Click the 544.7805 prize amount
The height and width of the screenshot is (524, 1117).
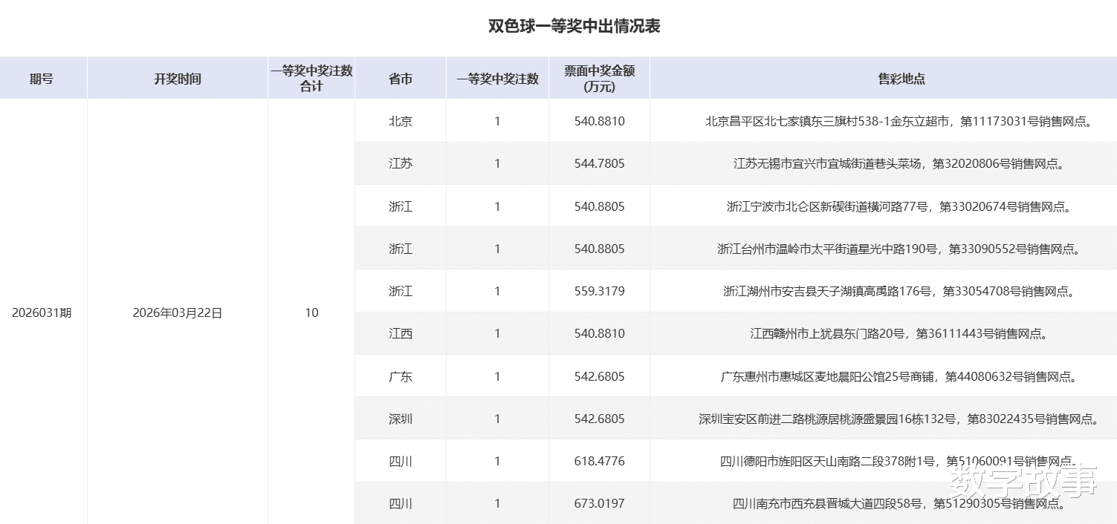point(600,163)
